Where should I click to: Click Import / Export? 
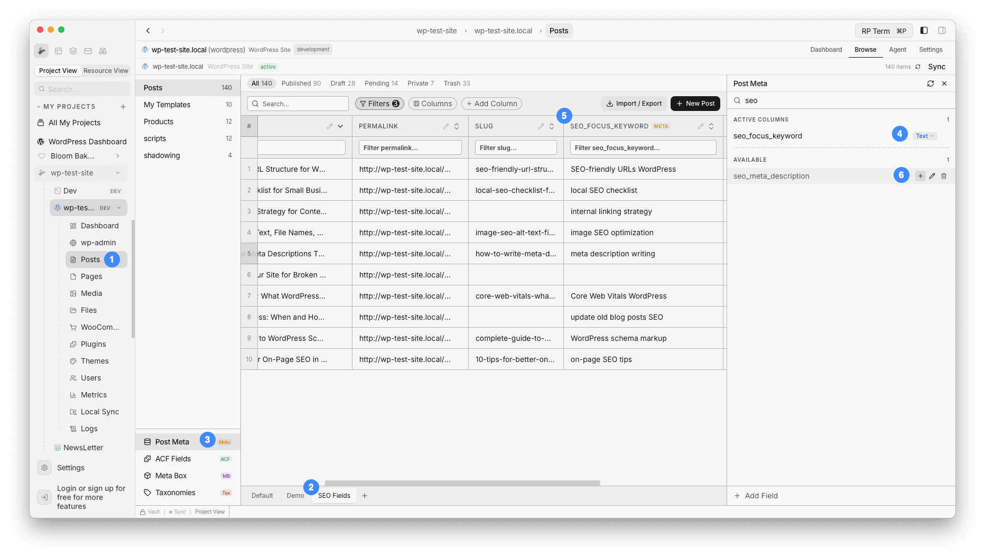tap(634, 104)
